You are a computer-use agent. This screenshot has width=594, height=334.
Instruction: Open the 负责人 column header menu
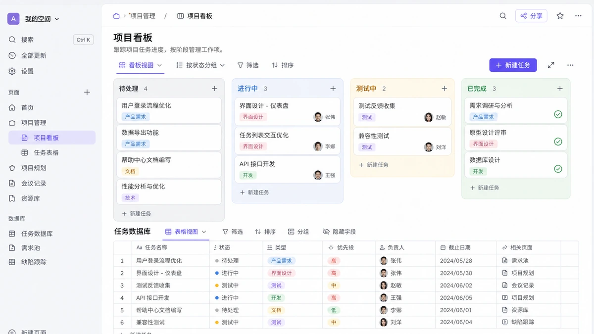[405, 247]
